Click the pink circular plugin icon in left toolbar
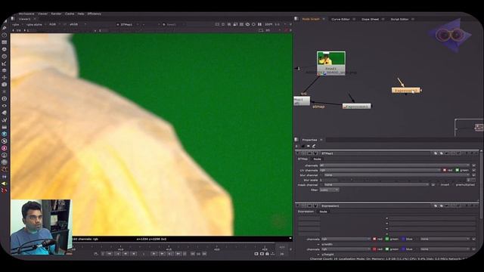 [5, 148]
